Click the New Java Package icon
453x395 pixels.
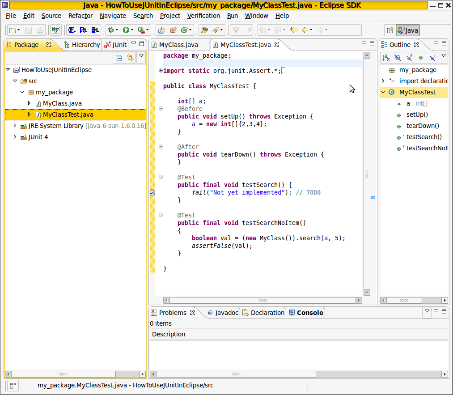coord(174,30)
